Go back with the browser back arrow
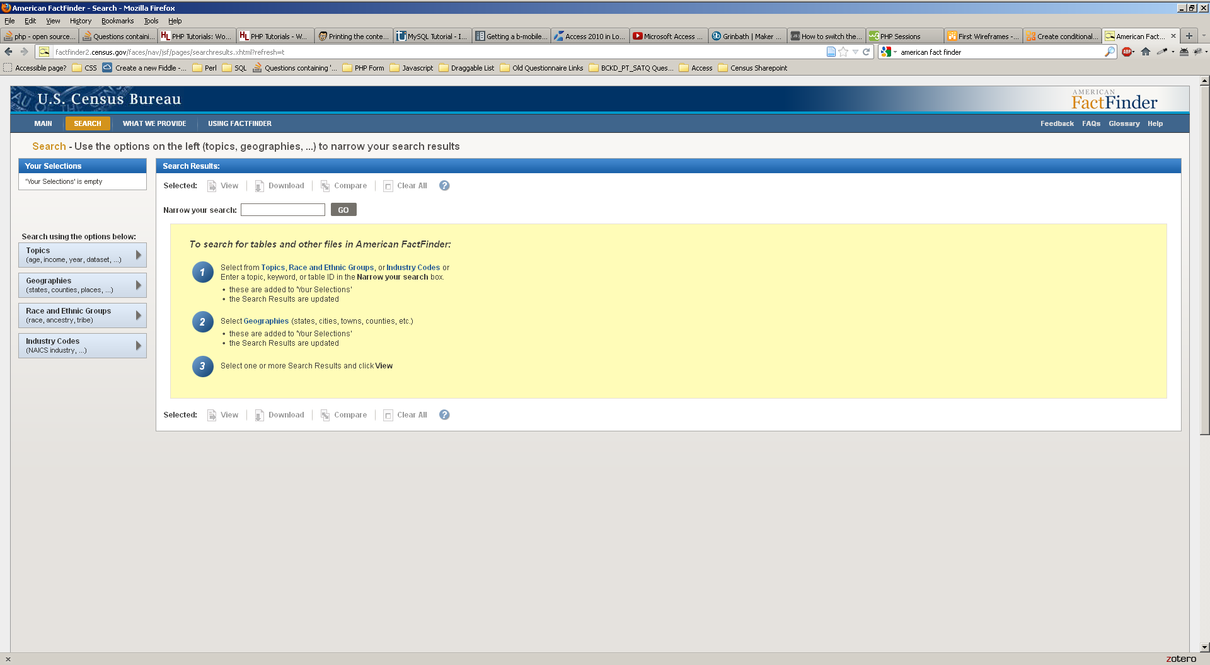 9,52
